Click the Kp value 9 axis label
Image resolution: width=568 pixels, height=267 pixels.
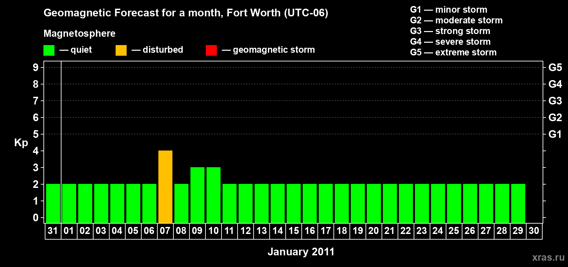36,67
